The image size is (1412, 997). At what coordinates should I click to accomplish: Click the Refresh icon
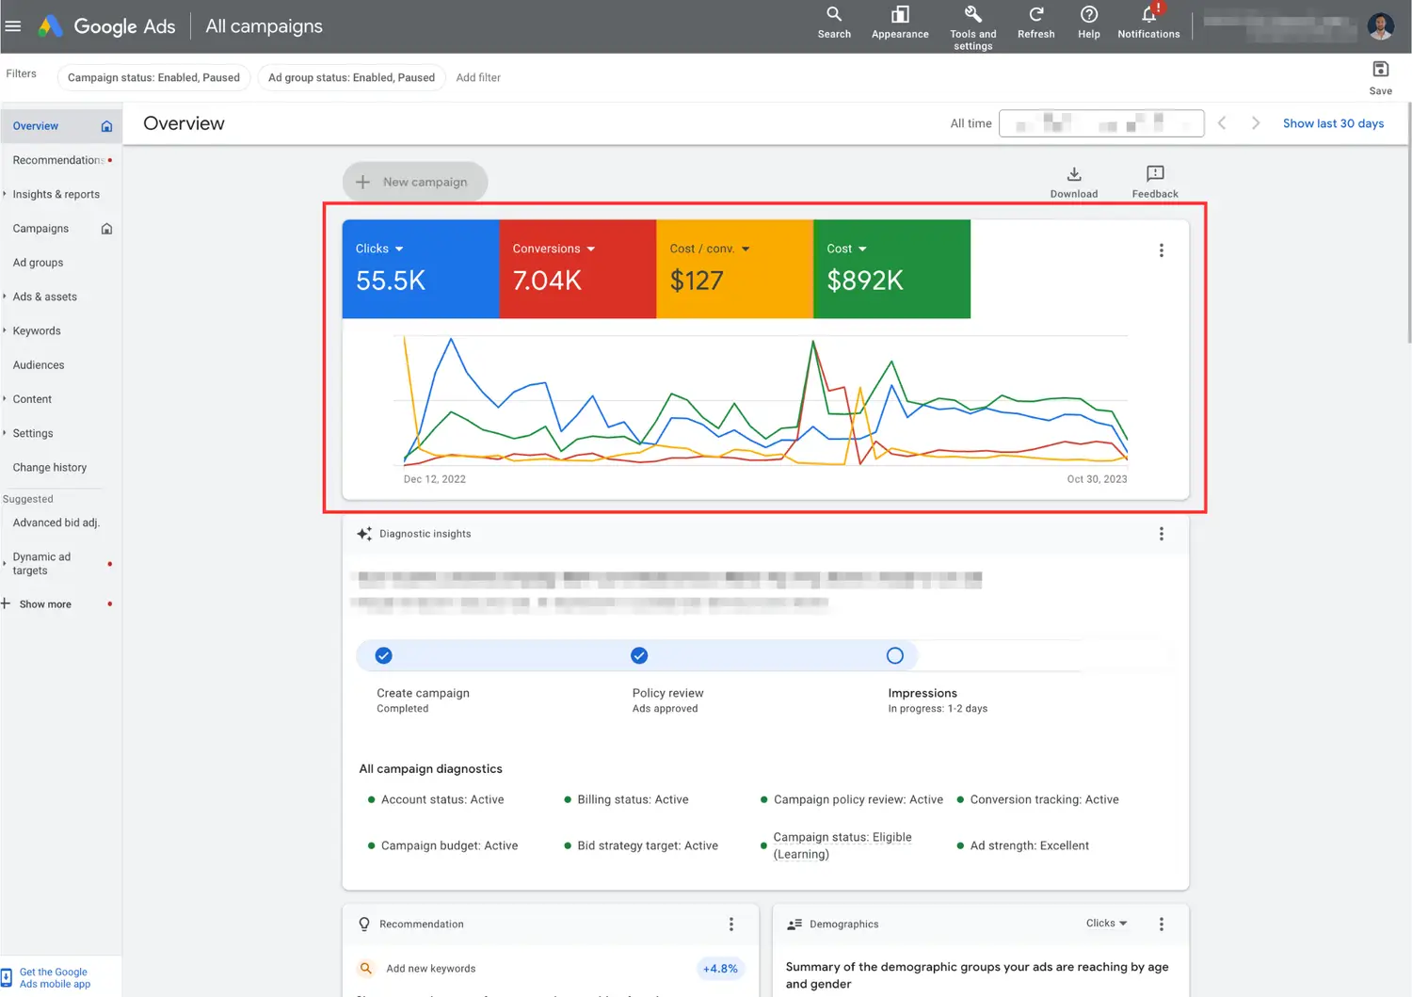coord(1035,15)
